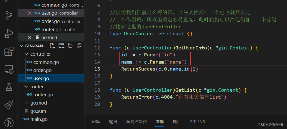The width and height of the screenshot is (287, 129).
Task: Switch to the 问题 panel tab
Action: [96, 122]
